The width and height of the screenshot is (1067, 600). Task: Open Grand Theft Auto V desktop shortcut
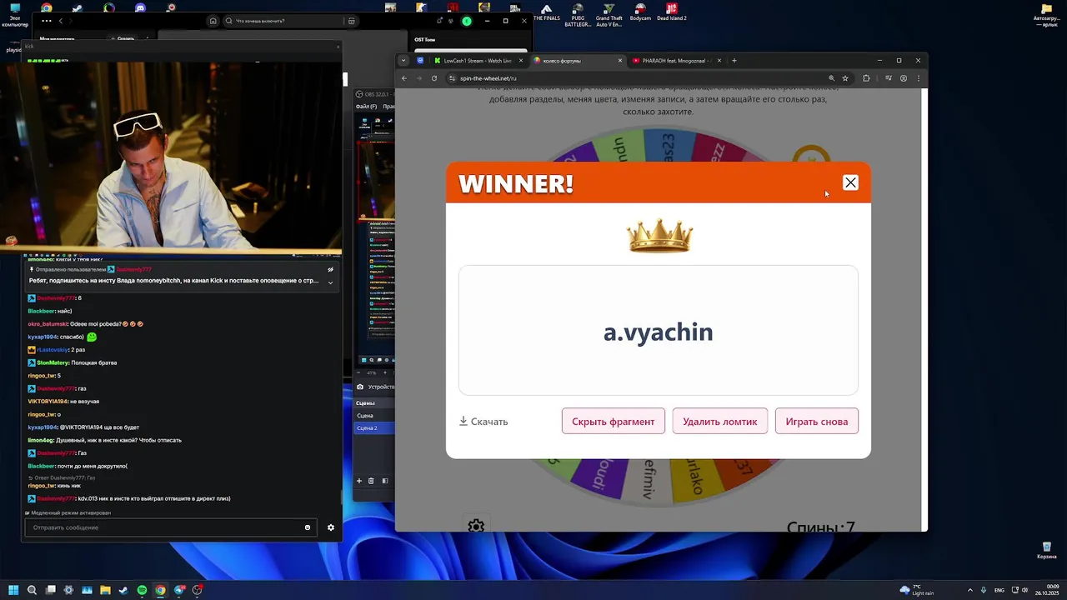[x=609, y=15]
